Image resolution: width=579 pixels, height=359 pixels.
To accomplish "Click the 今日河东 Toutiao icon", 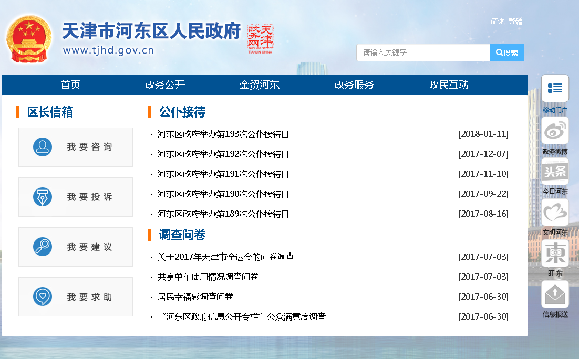I will click(555, 172).
